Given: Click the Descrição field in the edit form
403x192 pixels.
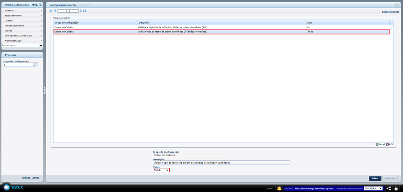Looking at the screenshot, I should (221, 163).
